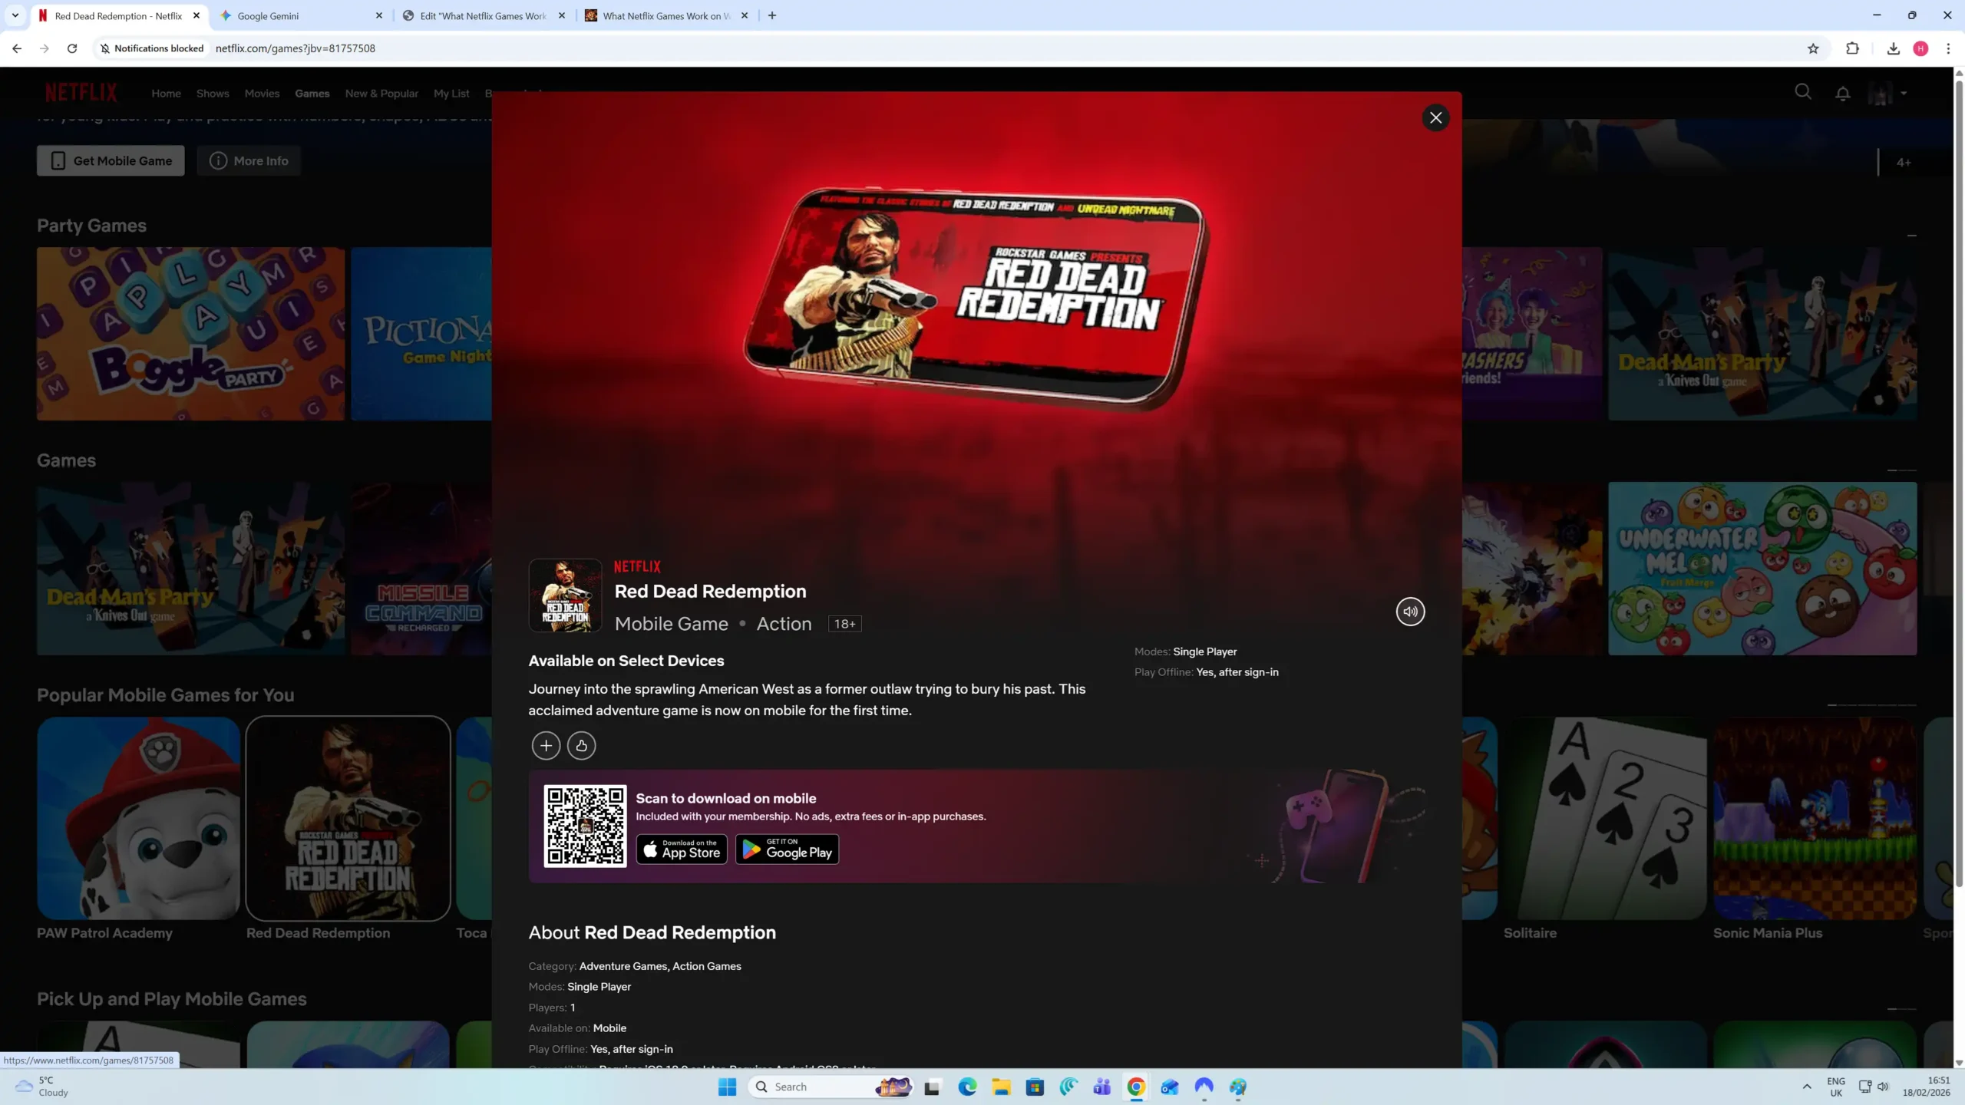This screenshot has height=1105, width=1965.
Task: Rate Red Dead Redemption with thumbs up
Action: (581, 745)
